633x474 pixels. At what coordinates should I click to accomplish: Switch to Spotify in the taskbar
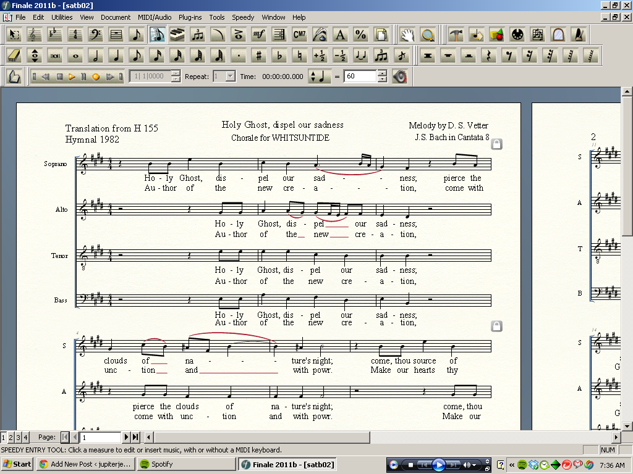tap(186, 464)
